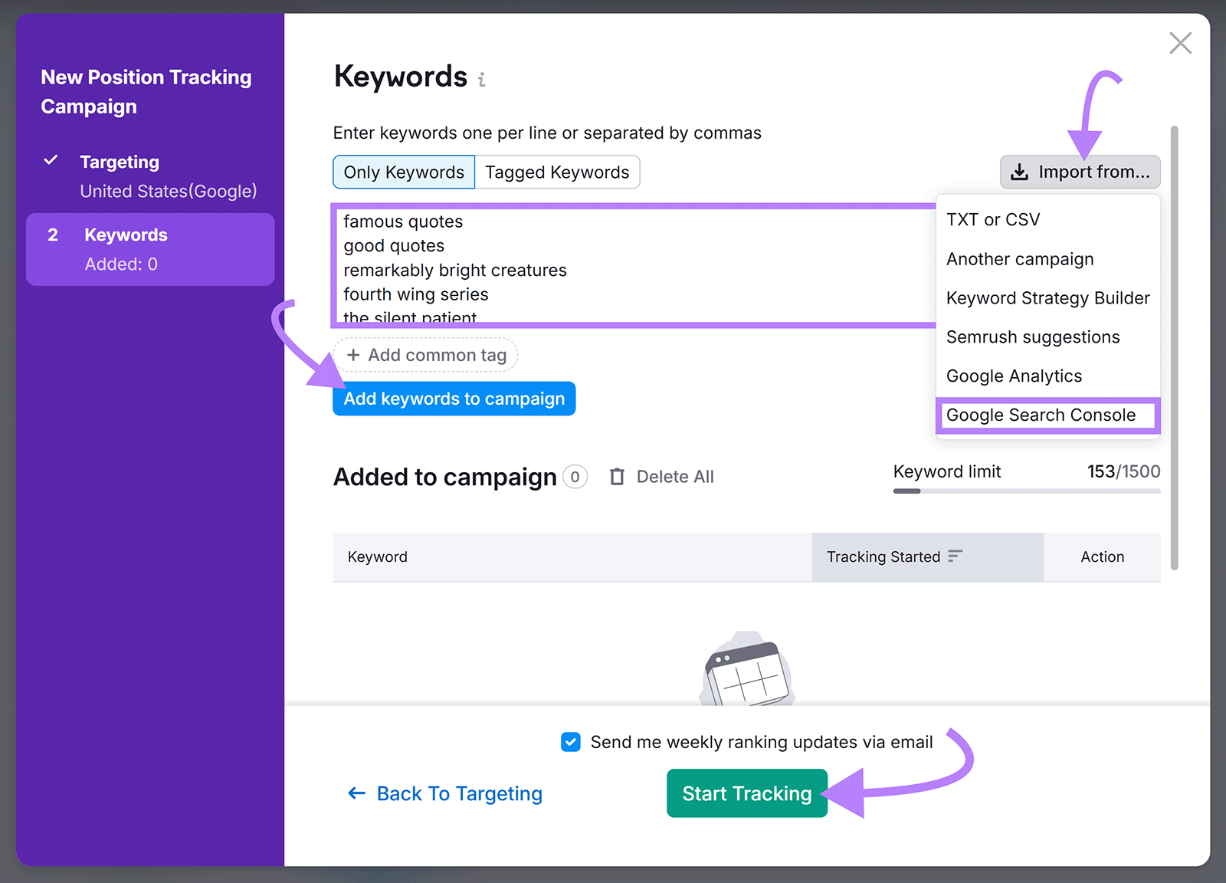Click the info icon beside Keywords heading

pos(481,79)
